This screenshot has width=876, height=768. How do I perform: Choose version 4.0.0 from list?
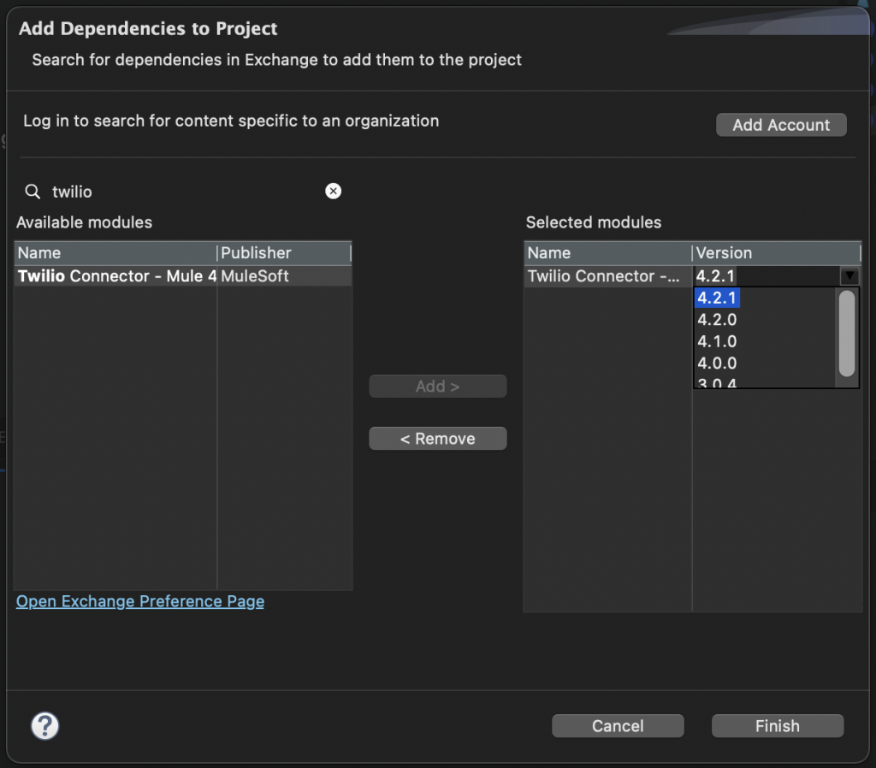point(717,363)
